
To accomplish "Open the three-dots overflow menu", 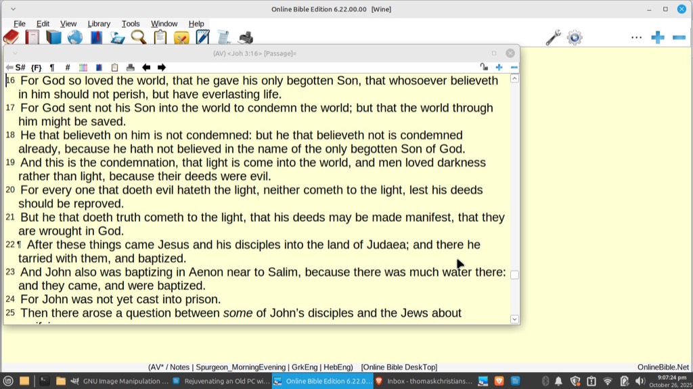I will pyautogui.click(x=636, y=37).
